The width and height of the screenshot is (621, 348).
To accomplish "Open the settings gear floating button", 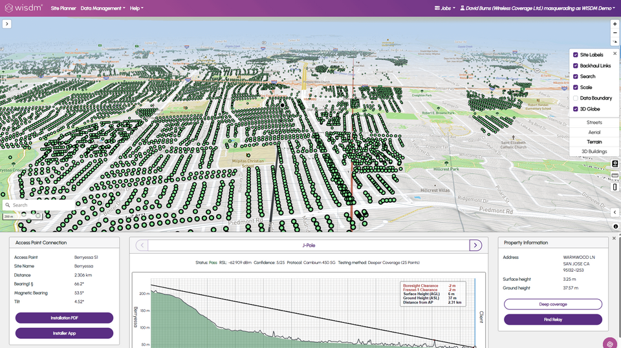I will [610, 343].
